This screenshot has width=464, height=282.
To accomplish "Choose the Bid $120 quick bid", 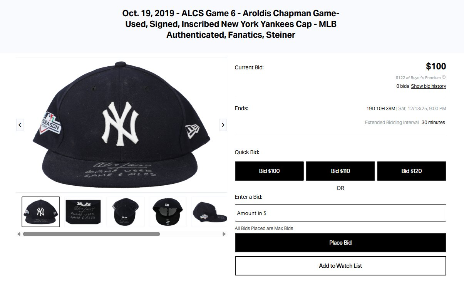I will pyautogui.click(x=411, y=171).
